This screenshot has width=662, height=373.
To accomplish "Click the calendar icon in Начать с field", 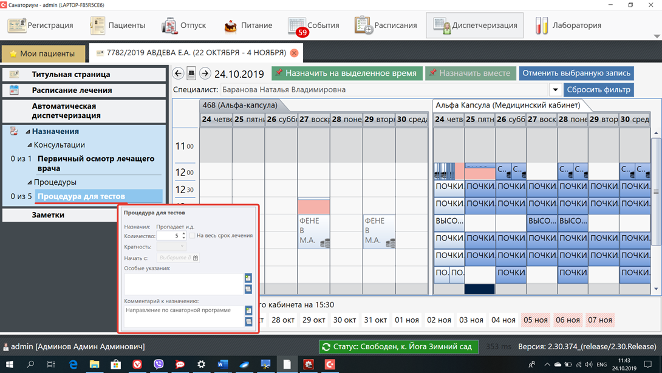I will (x=196, y=258).
